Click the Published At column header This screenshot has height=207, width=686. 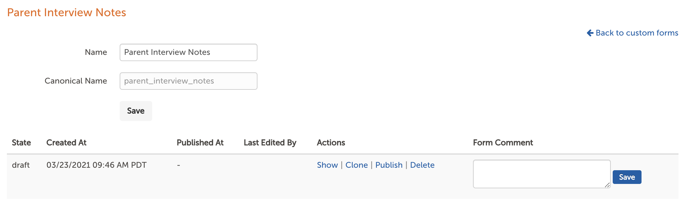(200, 142)
